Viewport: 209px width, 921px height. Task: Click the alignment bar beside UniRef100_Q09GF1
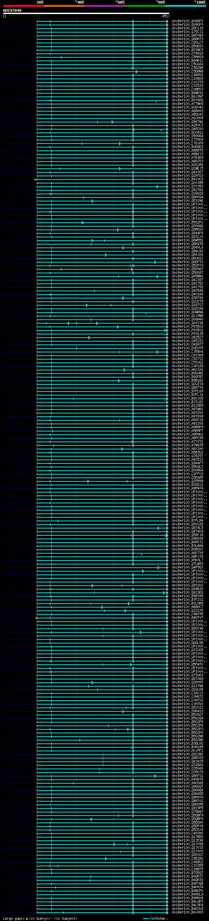102,21
